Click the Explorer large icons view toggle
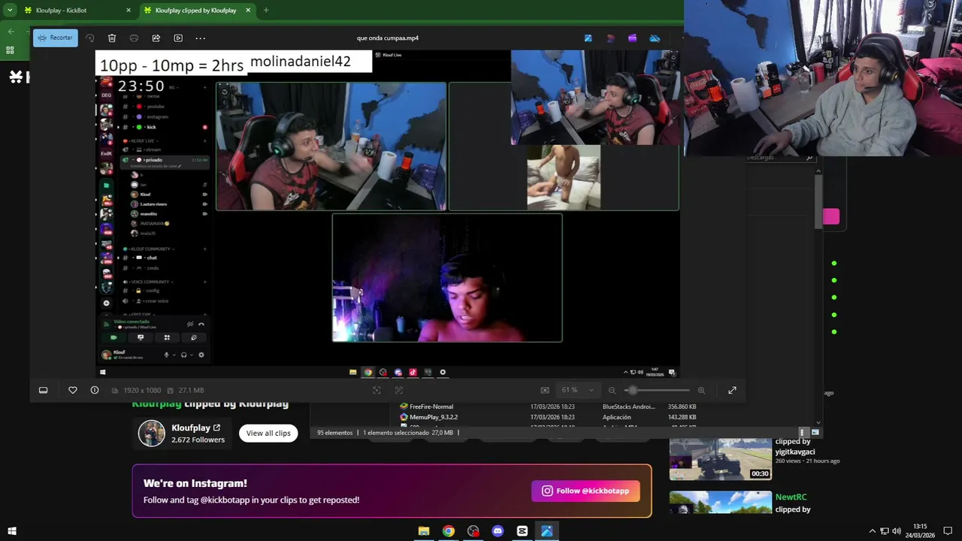The height and width of the screenshot is (541, 962). click(x=815, y=432)
